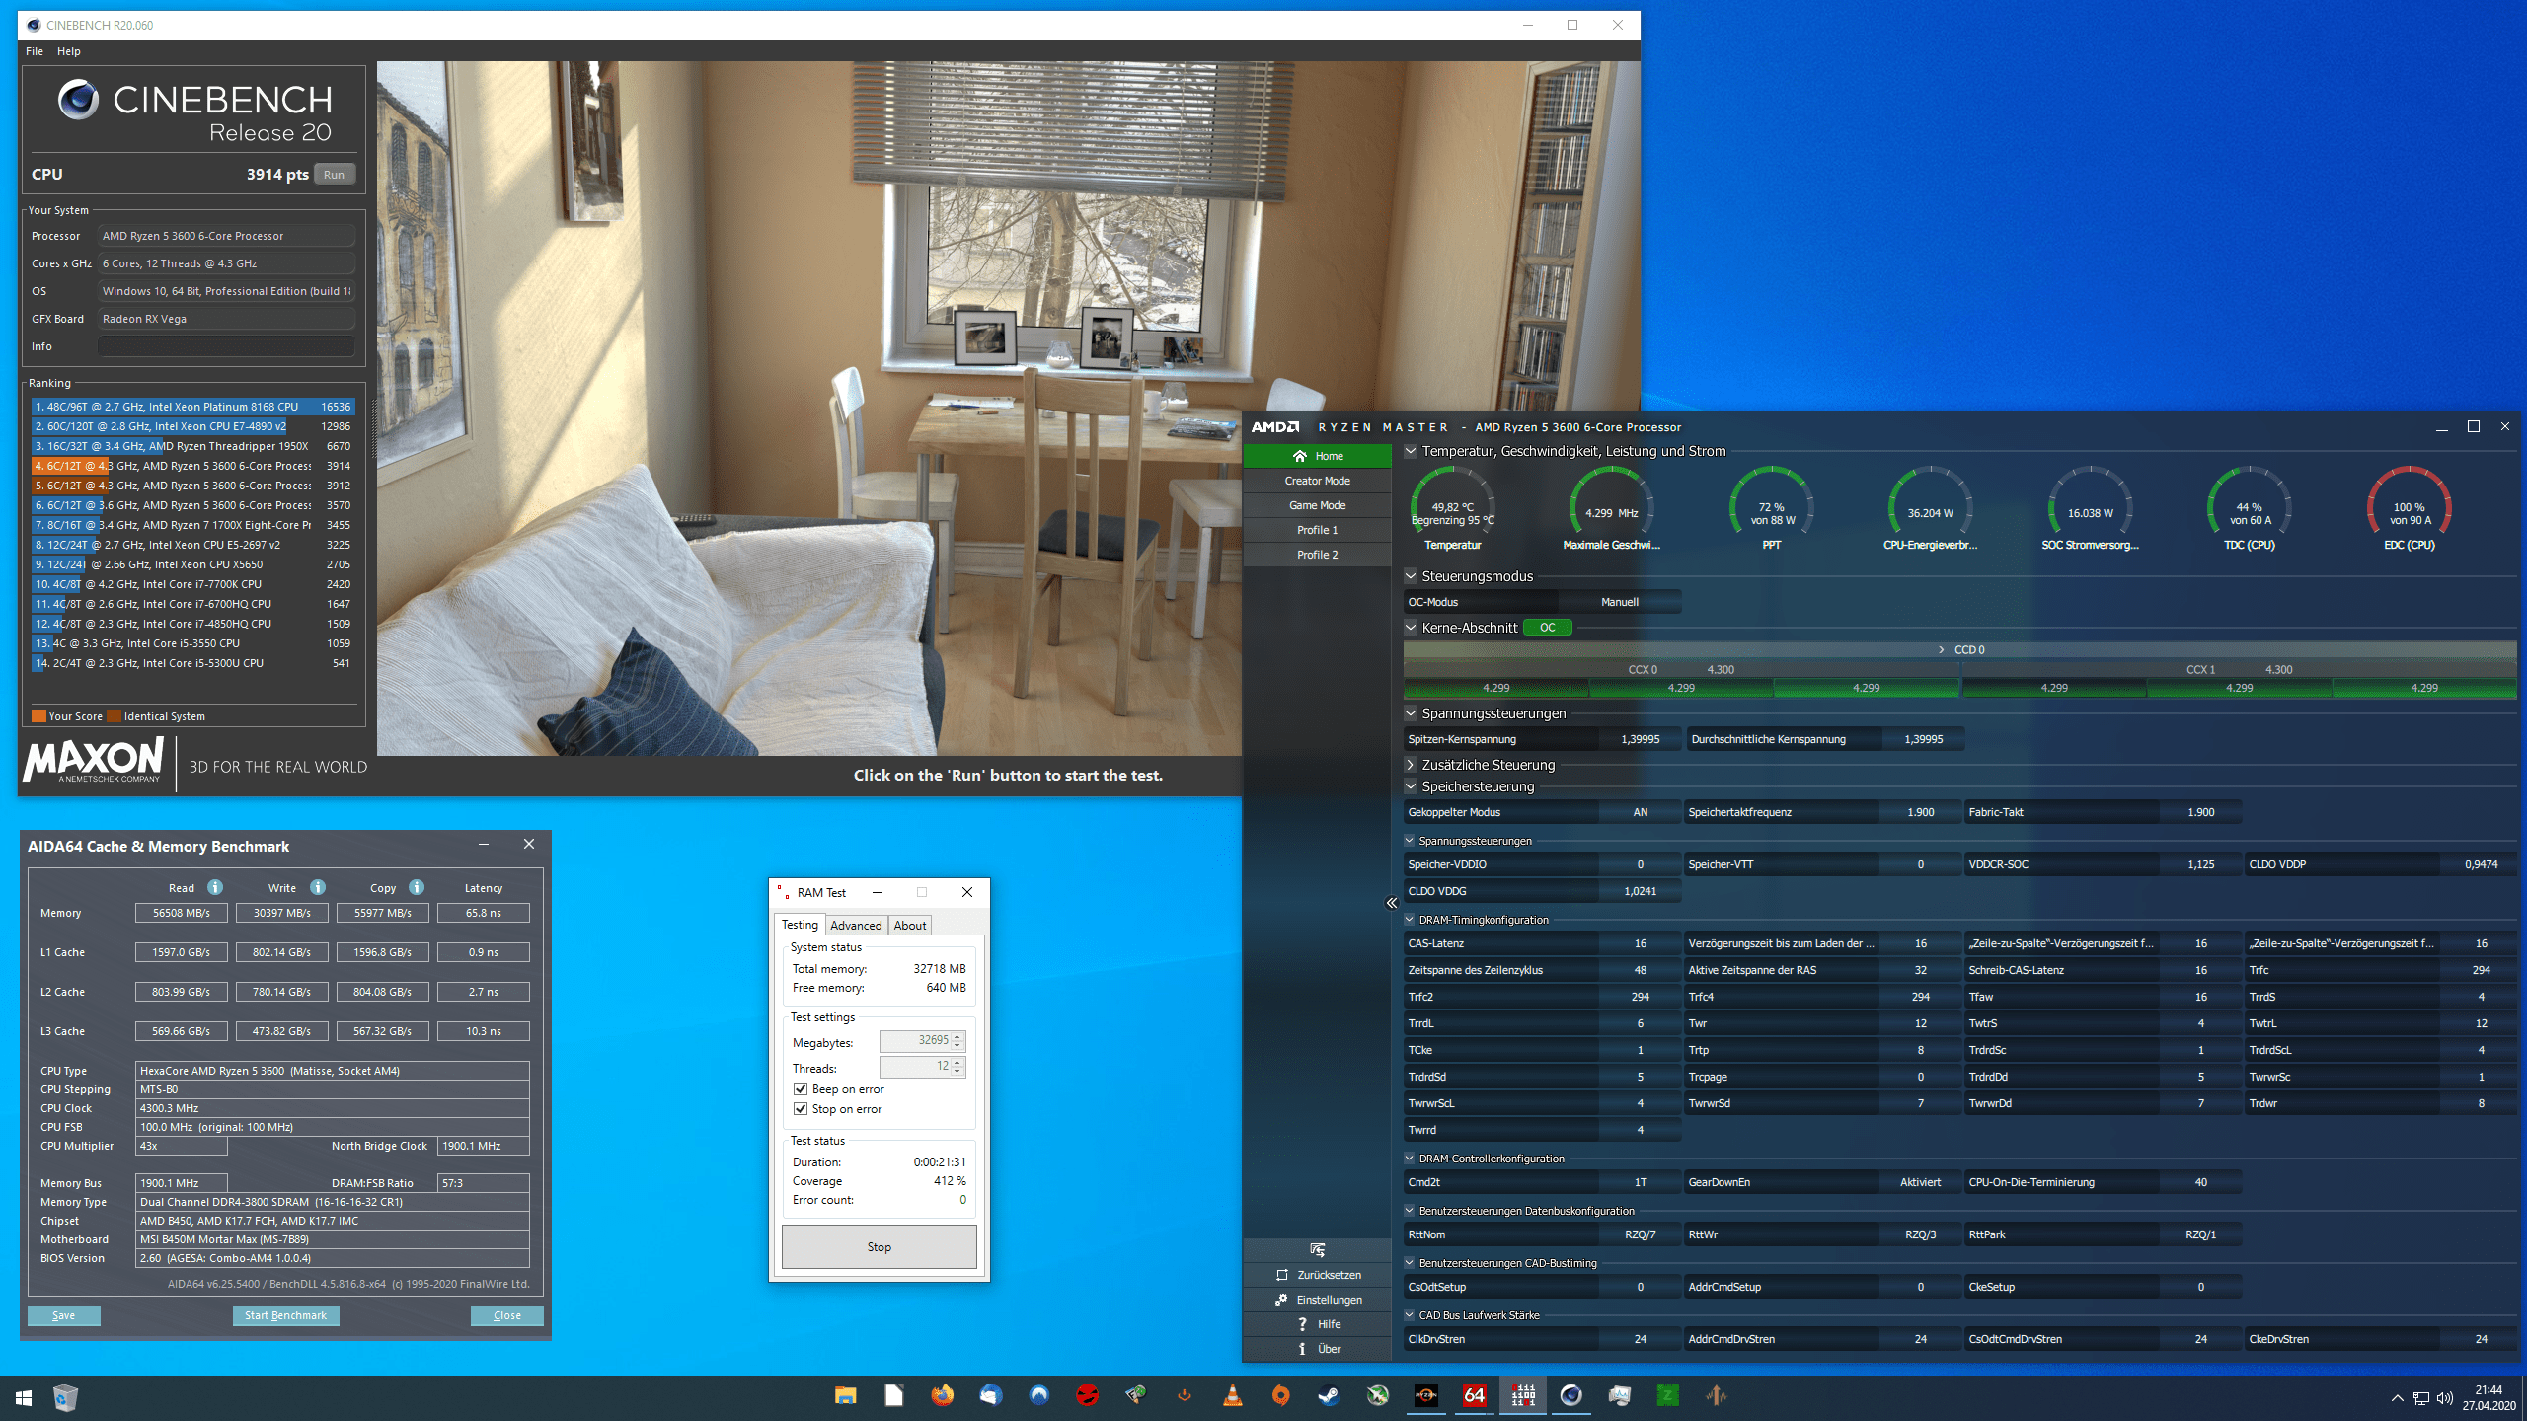Click the Copy info icon in AIDA64
The image size is (2527, 1421).
pos(417,887)
